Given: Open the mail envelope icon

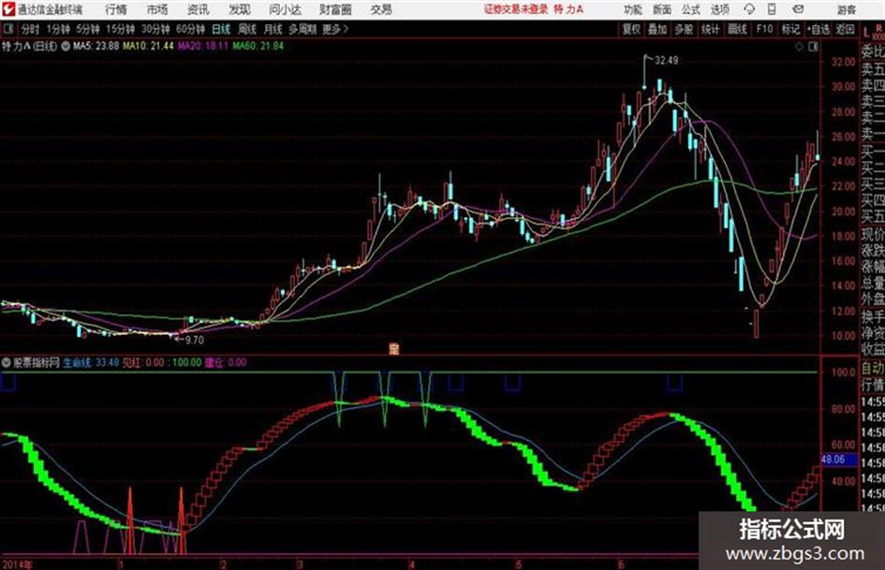Looking at the screenshot, I should coord(798,9).
